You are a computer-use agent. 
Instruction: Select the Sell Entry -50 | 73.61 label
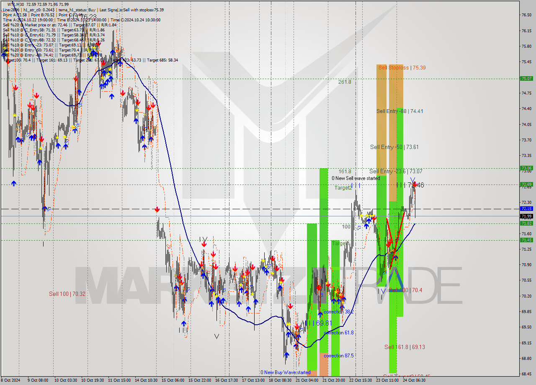coord(394,147)
